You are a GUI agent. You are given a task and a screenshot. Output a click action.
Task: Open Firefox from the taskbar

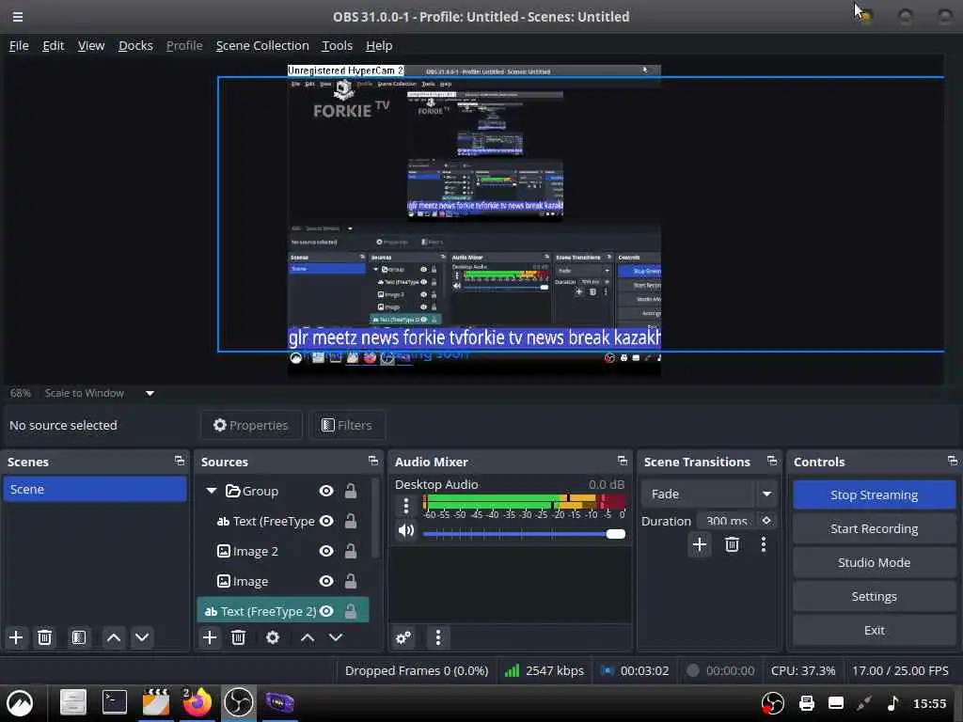tap(197, 702)
